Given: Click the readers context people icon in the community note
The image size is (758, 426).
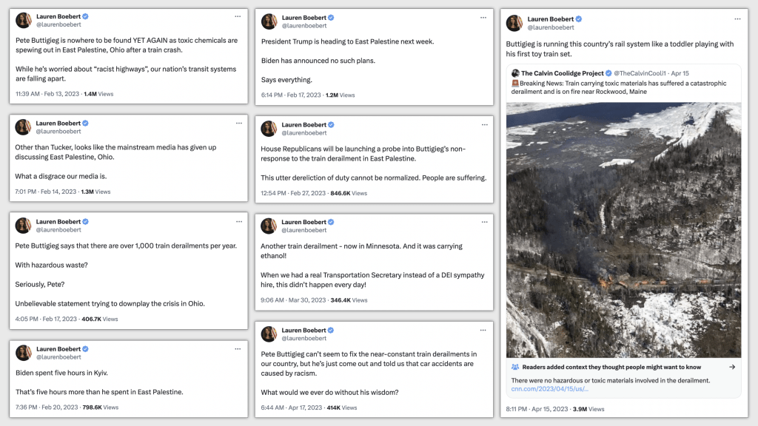Looking at the screenshot, I should pos(515,367).
